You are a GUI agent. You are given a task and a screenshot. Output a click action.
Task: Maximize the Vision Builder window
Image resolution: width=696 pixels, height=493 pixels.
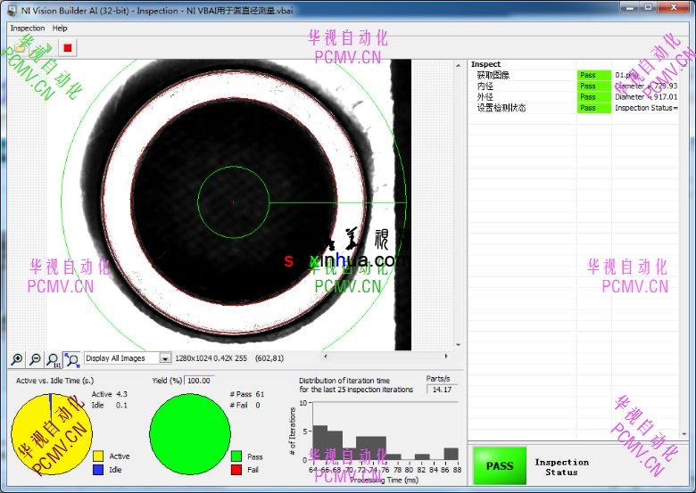pyautogui.click(x=649, y=7)
